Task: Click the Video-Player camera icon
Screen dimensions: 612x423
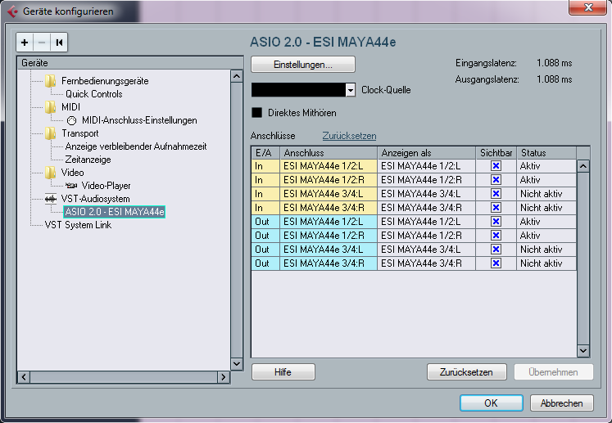Action: [x=71, y=186]
